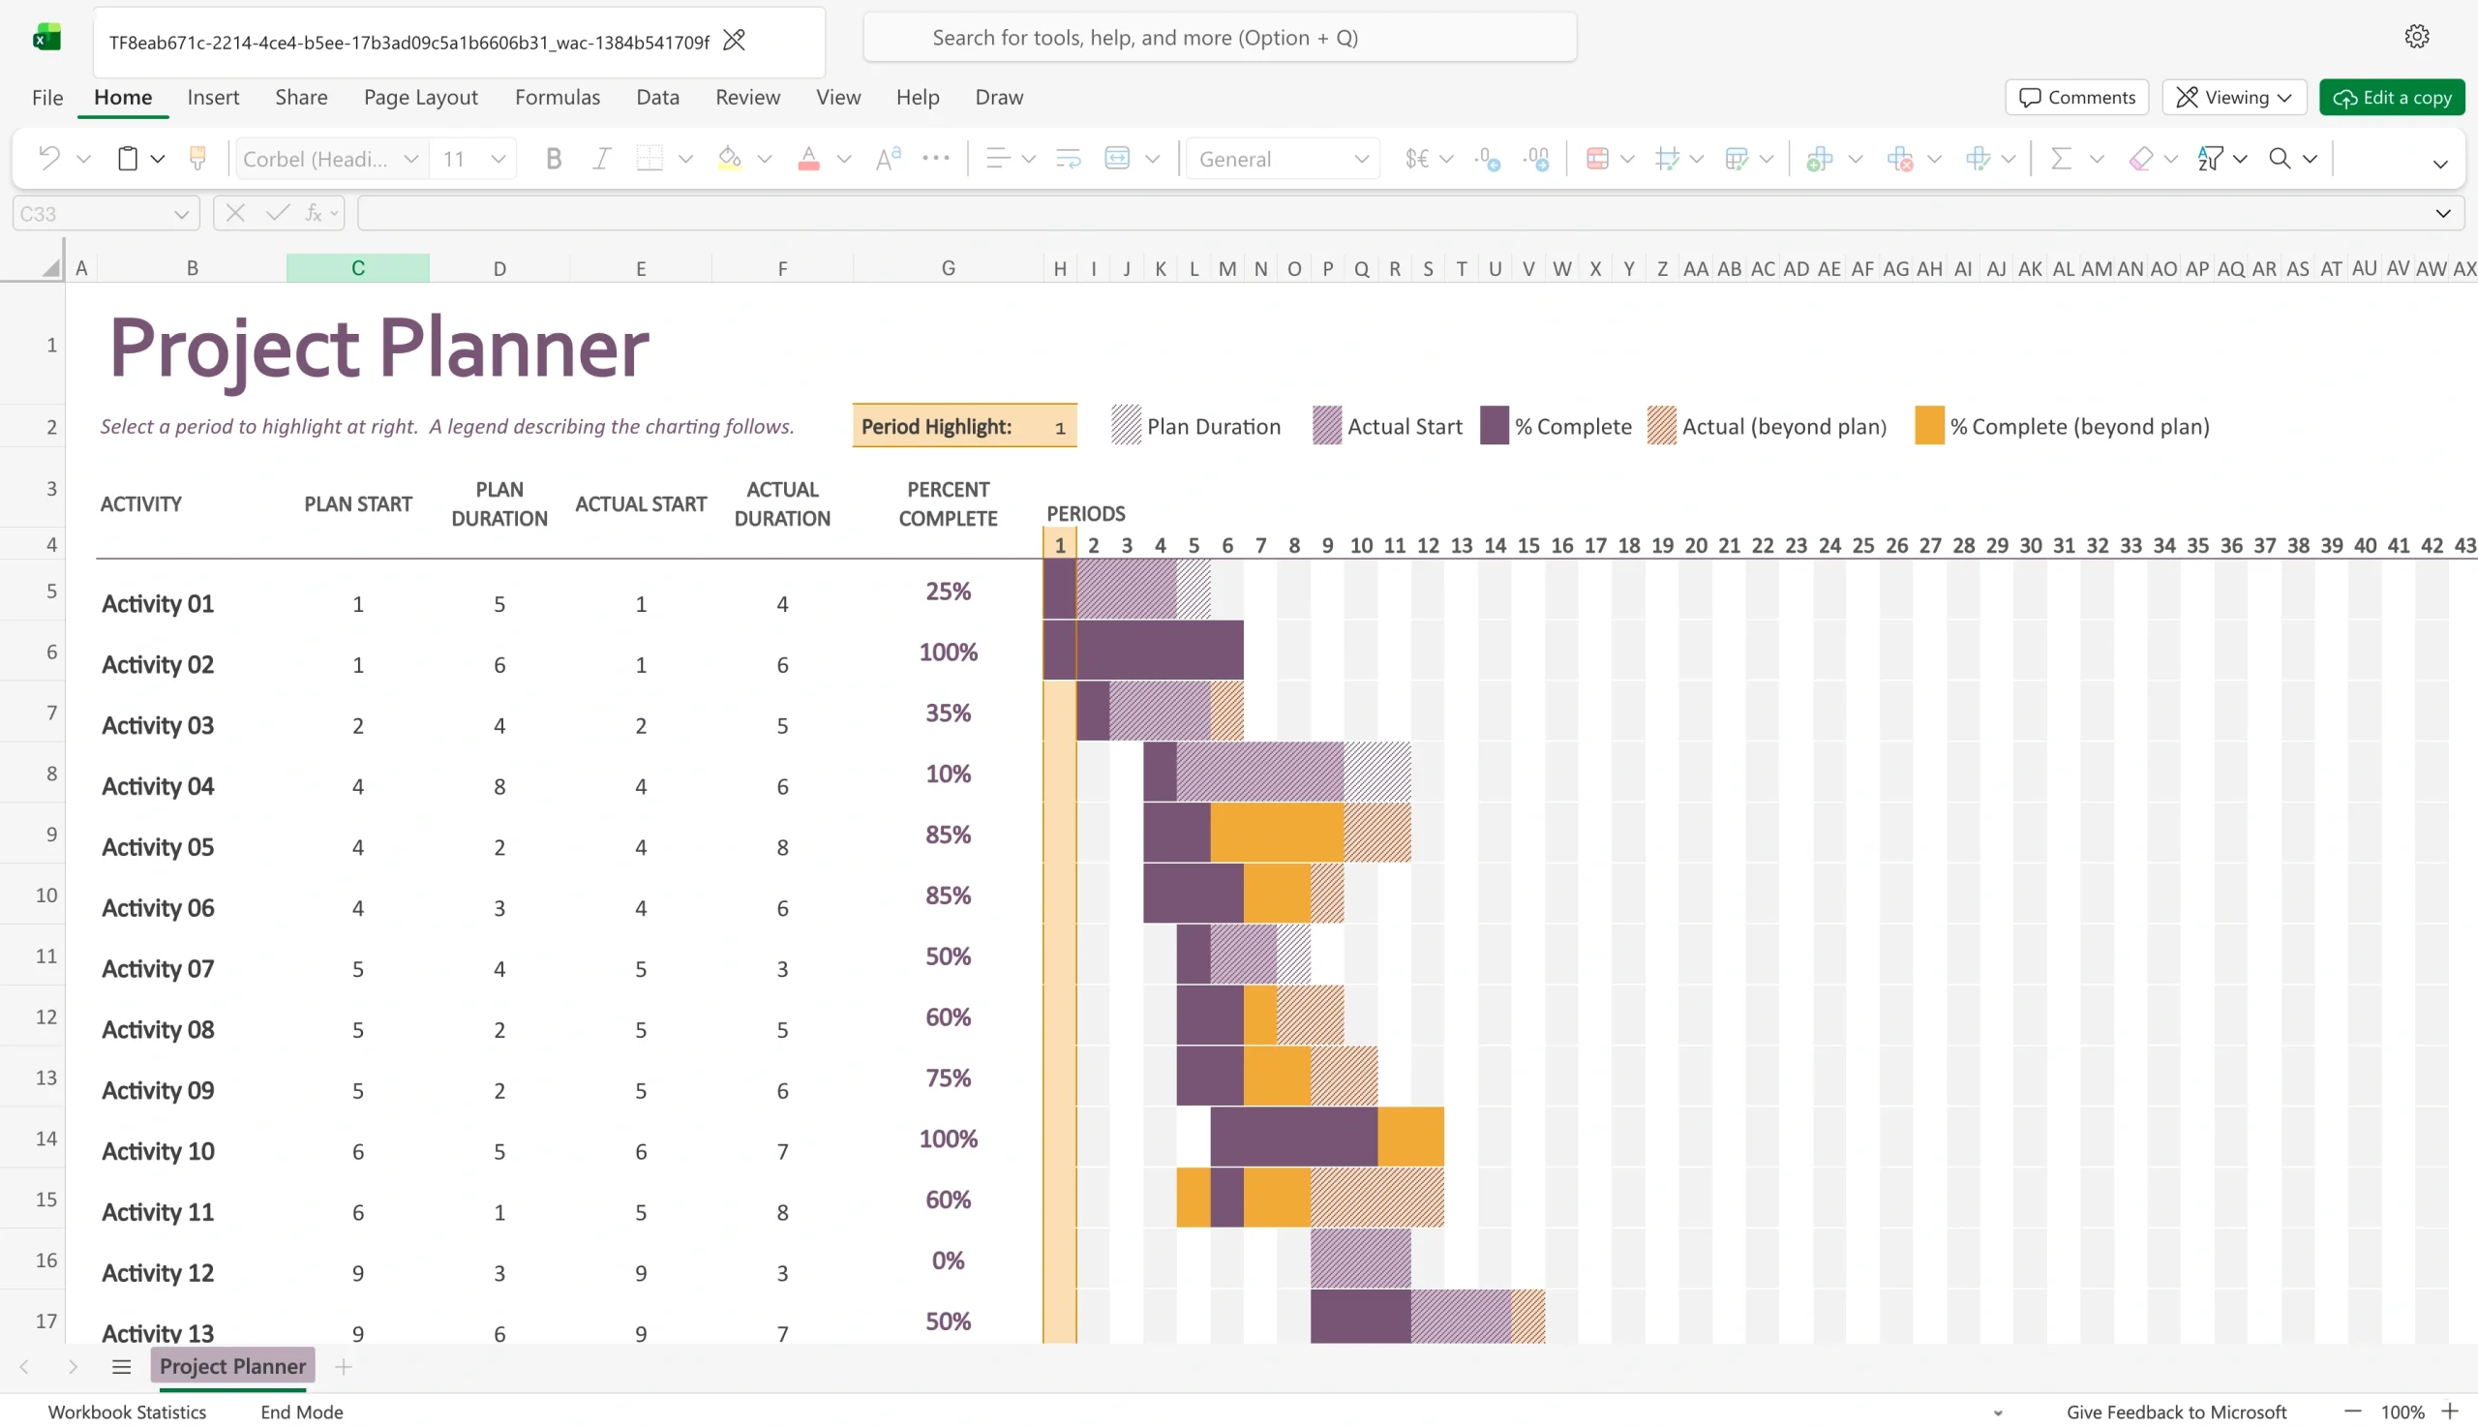Click the text alignment icon
The width and height of the screenshot is (2478, 1427).
[x=997, y=158]
